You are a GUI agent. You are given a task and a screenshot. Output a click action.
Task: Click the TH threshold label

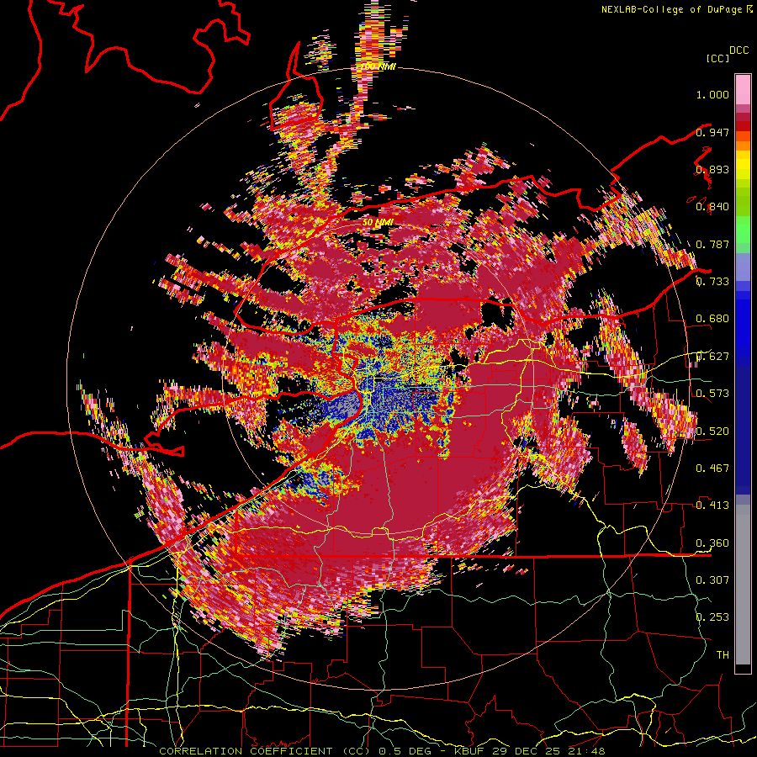[x=723, y=655]
